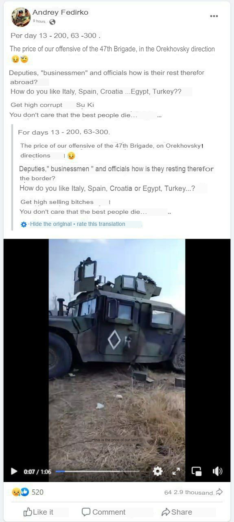Open Andrey Fedirko's profile name link

coord(60,12)
